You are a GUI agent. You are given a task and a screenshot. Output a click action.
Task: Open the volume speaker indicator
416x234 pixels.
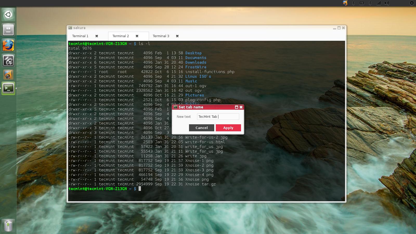tap(387, 3)
